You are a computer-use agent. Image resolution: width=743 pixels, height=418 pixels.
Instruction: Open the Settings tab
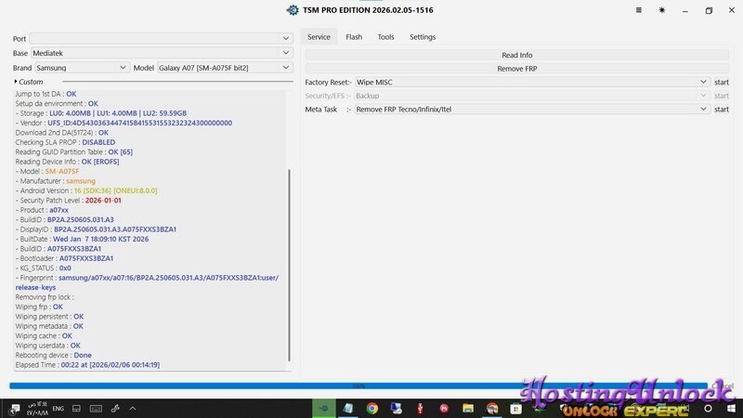pyautogui.click(x=423, y=37)
